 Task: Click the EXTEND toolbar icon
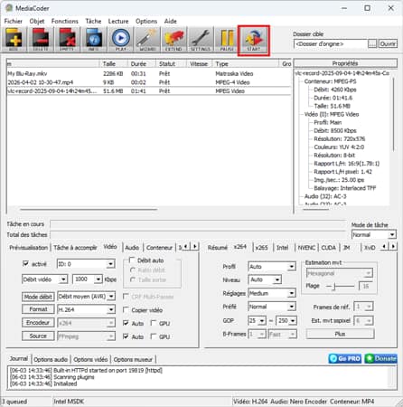coord(173,40)
